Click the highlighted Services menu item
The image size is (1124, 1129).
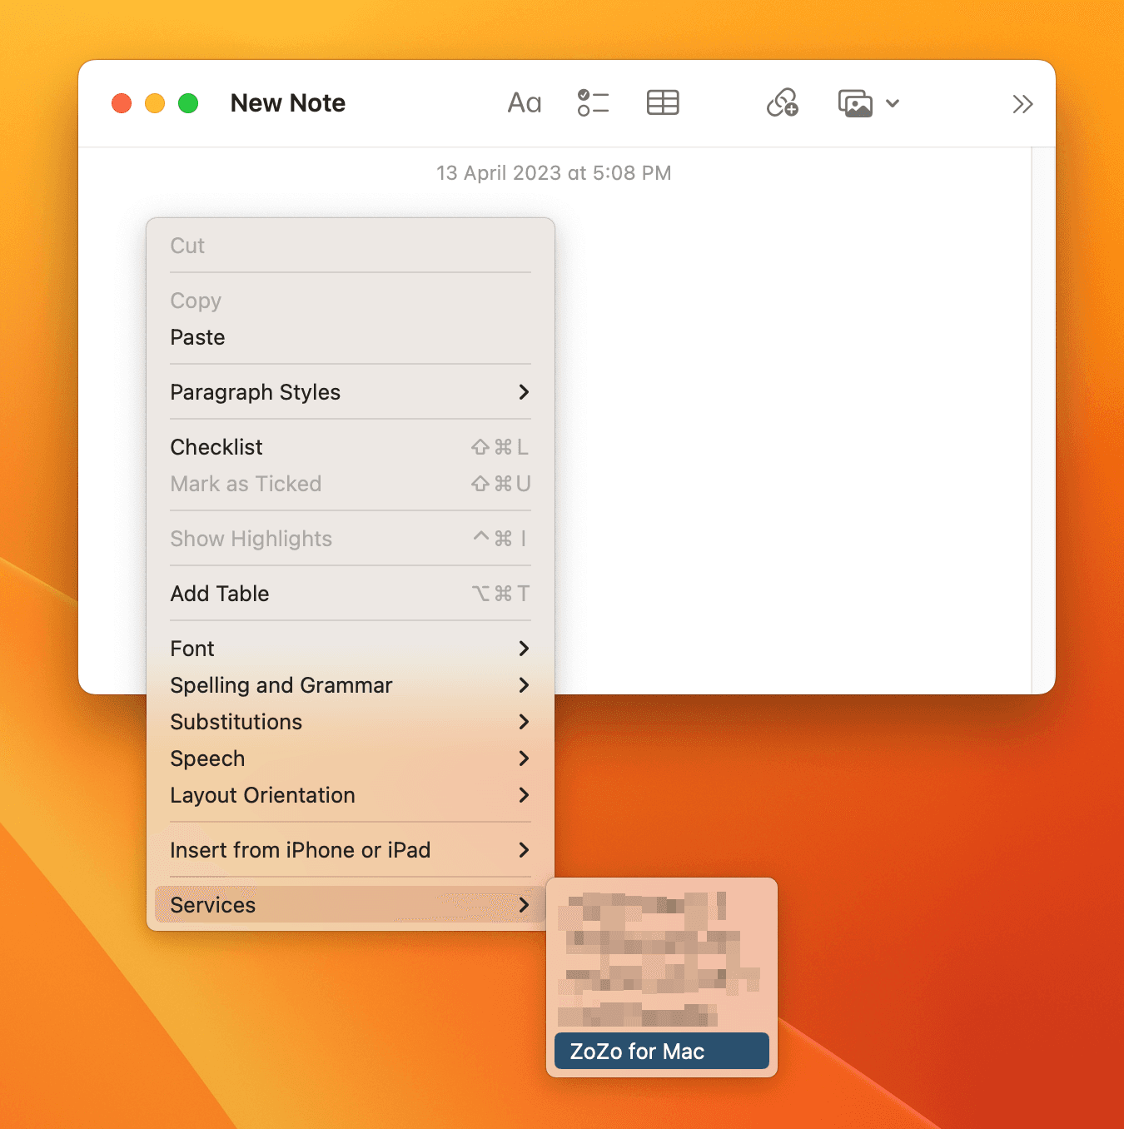pyautogui.click(x=351, y=905)
